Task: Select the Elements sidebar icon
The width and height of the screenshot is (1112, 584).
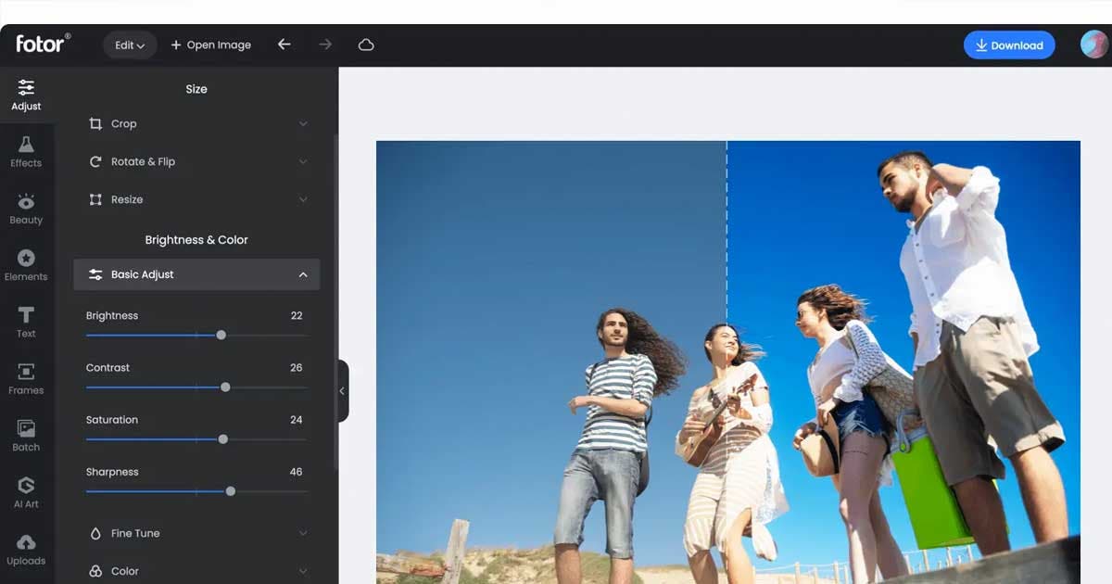Action: [x=26, y=265]
